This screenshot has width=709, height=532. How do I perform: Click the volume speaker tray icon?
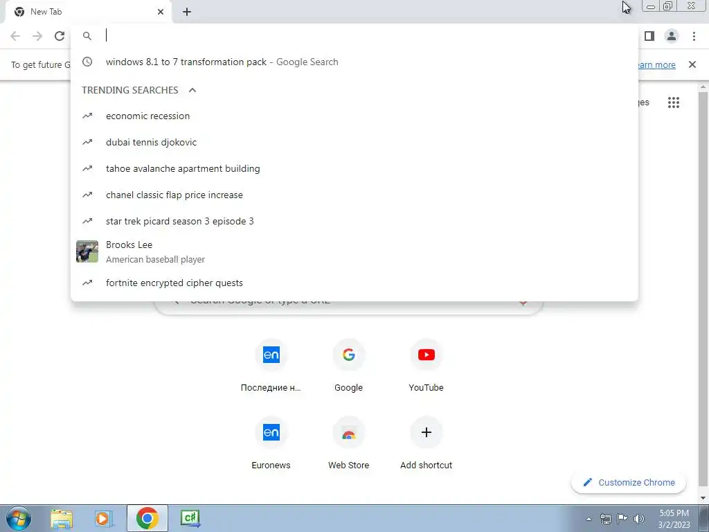(x=639, y=519)
